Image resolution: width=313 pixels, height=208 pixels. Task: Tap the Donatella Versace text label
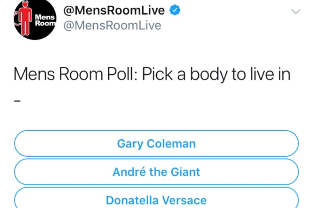tap(156, 200)
